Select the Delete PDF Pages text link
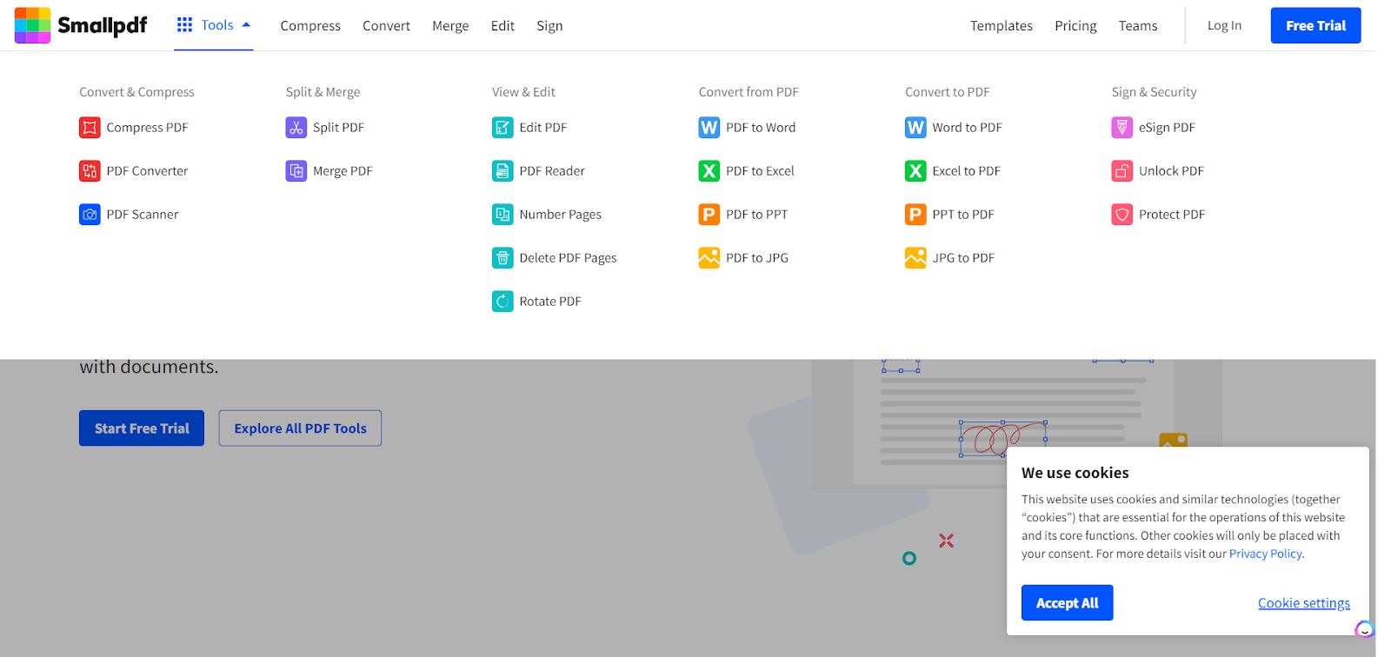The image size is (1391, 657). [569, 258]
